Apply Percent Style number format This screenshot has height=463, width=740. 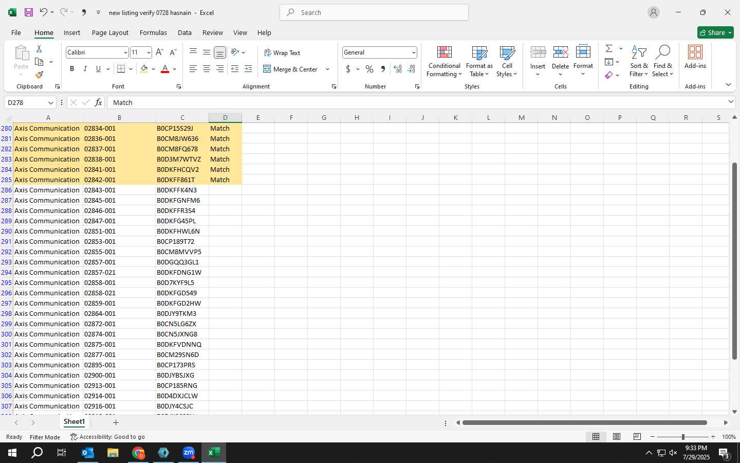coord(369,69)
